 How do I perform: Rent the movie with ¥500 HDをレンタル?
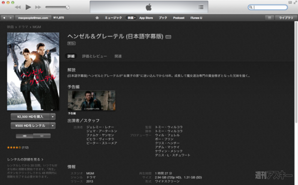30,126
